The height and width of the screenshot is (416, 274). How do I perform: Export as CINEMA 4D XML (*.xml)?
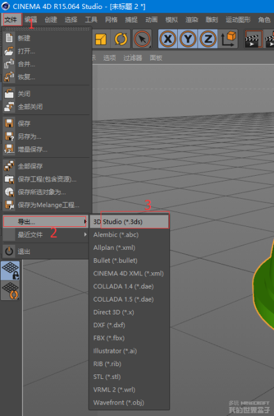(129, 273)
